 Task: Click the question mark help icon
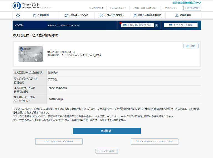156,25
